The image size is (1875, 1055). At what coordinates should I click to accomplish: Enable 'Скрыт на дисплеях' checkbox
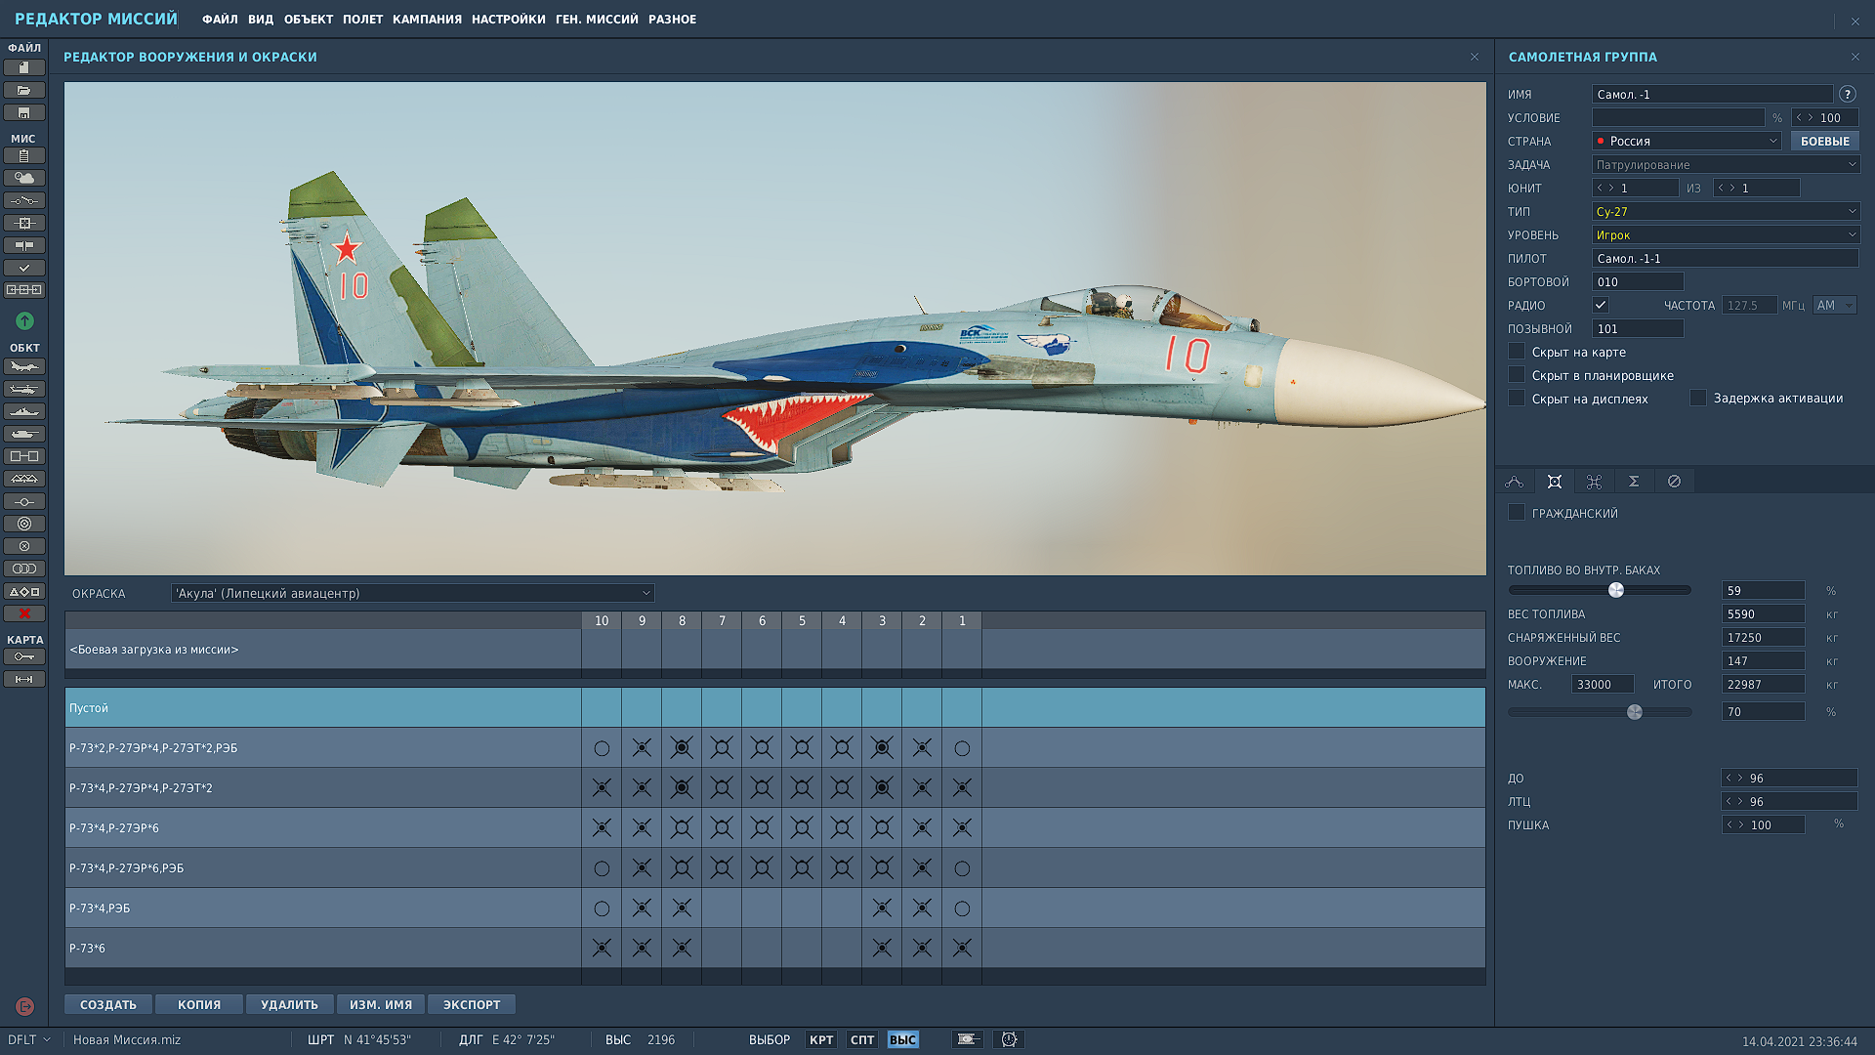point(1517,399)
